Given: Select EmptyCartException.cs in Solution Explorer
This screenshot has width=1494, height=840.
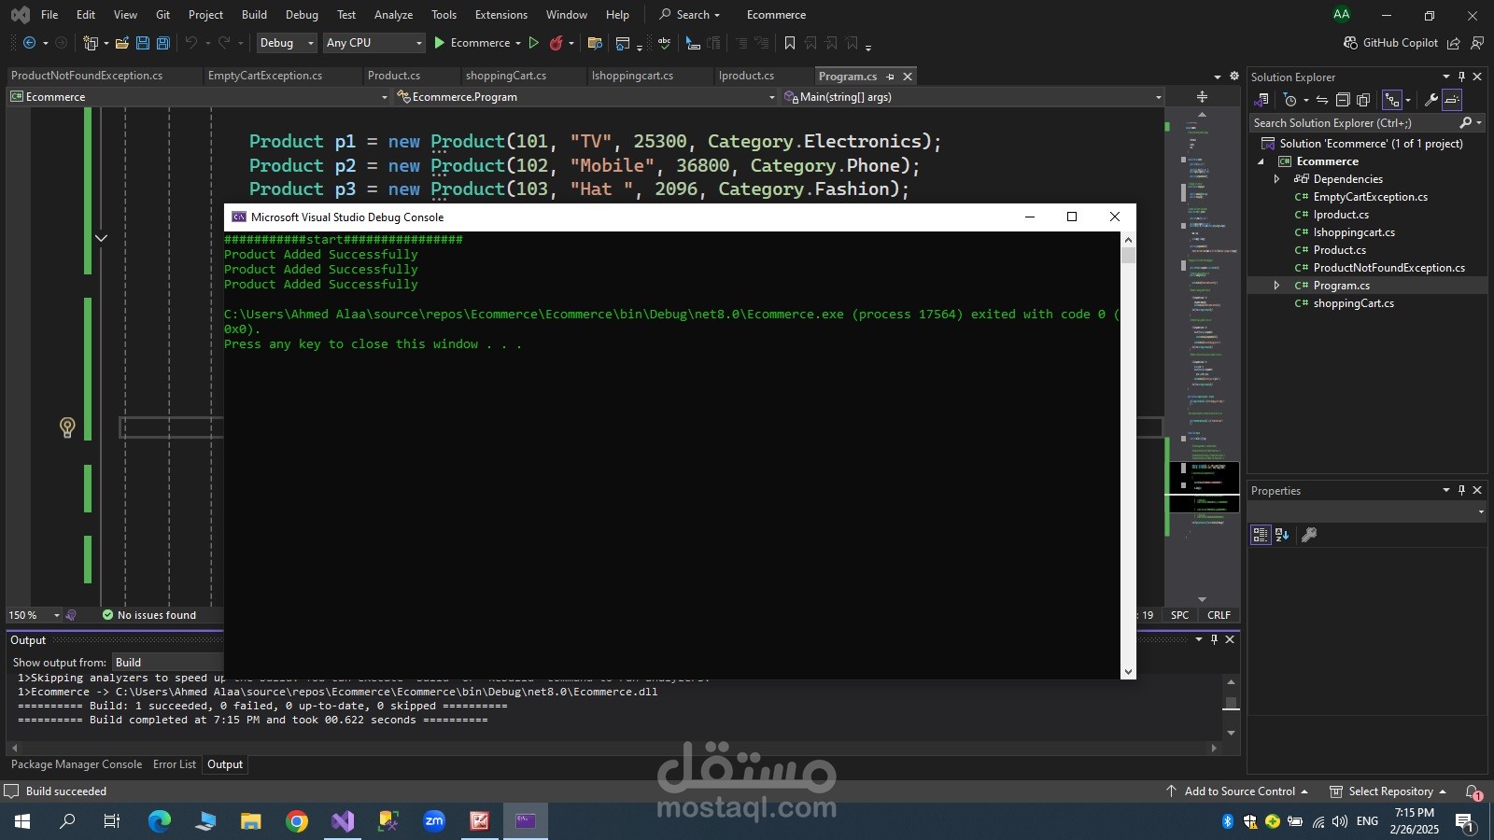Looking at the screenshot, I should point(1370,197).
